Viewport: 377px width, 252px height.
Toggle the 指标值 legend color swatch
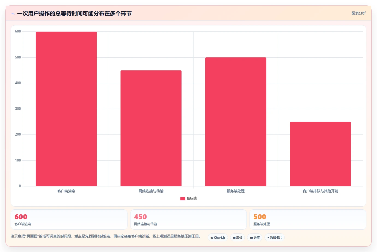coord(183,199)
